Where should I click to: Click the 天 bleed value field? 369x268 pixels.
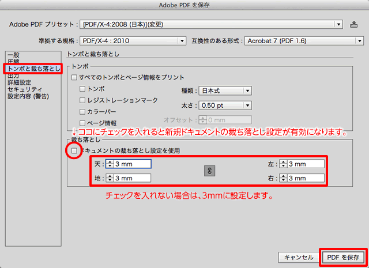pos(133,164)
